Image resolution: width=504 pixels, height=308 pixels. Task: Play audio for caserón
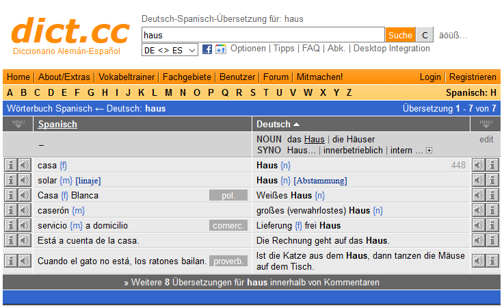pyautogui.click(x=24, y=210)
